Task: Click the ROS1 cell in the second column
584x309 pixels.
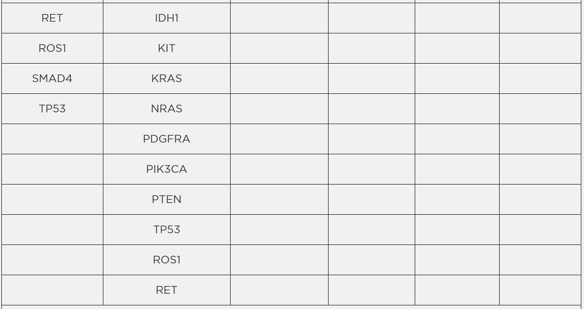Action: click(x=167, y=260)
